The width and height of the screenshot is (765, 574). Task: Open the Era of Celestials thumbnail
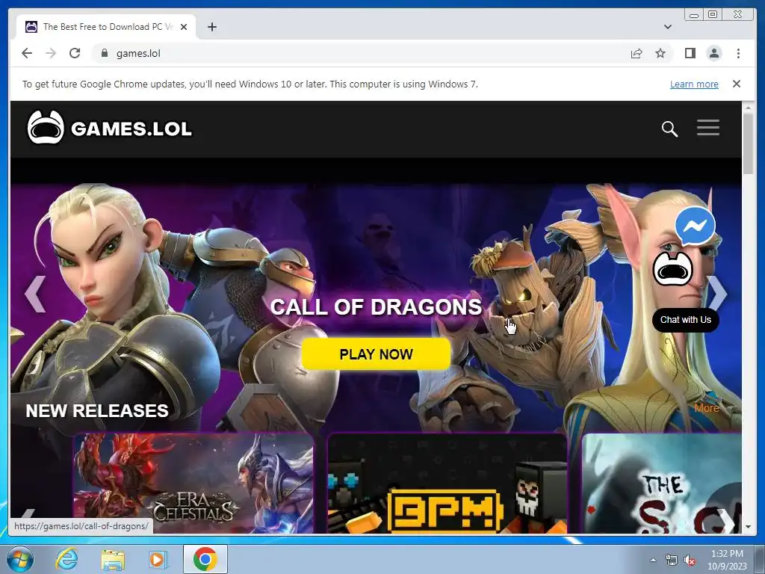[193, 483]
